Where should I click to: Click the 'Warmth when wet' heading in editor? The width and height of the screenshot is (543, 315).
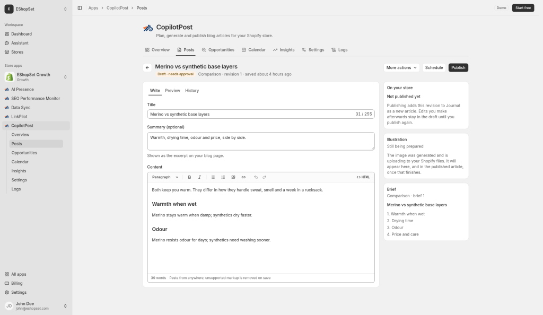pyautogui.click(x=174, y=204)
